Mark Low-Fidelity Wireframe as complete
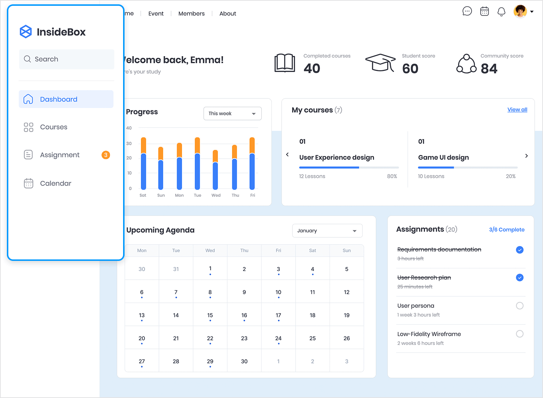 click(519, 334)
